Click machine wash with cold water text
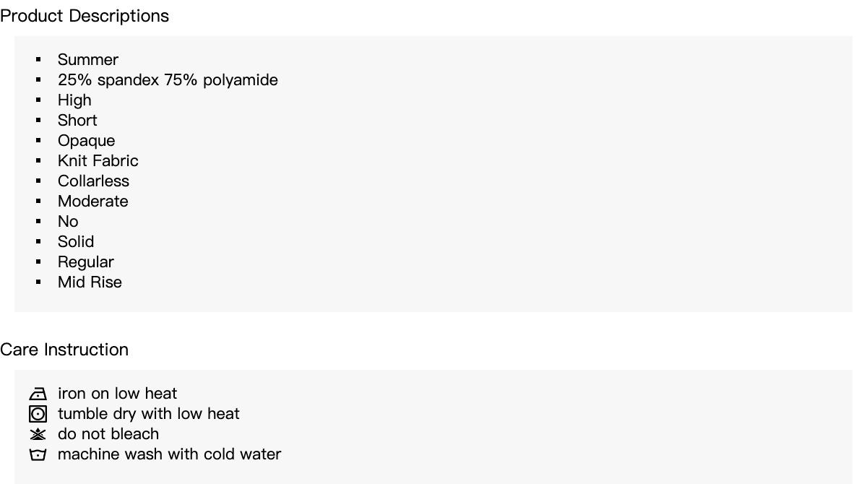This screenshot has height=484, width=867. 169,454
